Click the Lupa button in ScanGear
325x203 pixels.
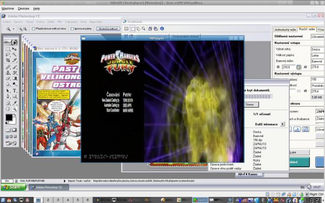tap(299, 152)
